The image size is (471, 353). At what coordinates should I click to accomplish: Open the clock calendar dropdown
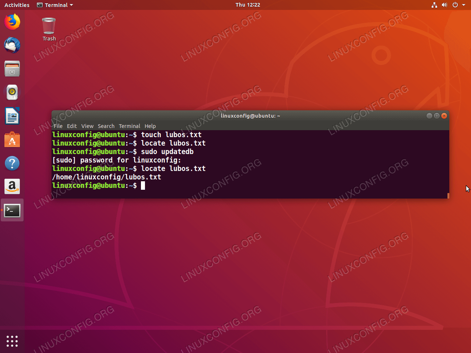(x=248, y=5)
